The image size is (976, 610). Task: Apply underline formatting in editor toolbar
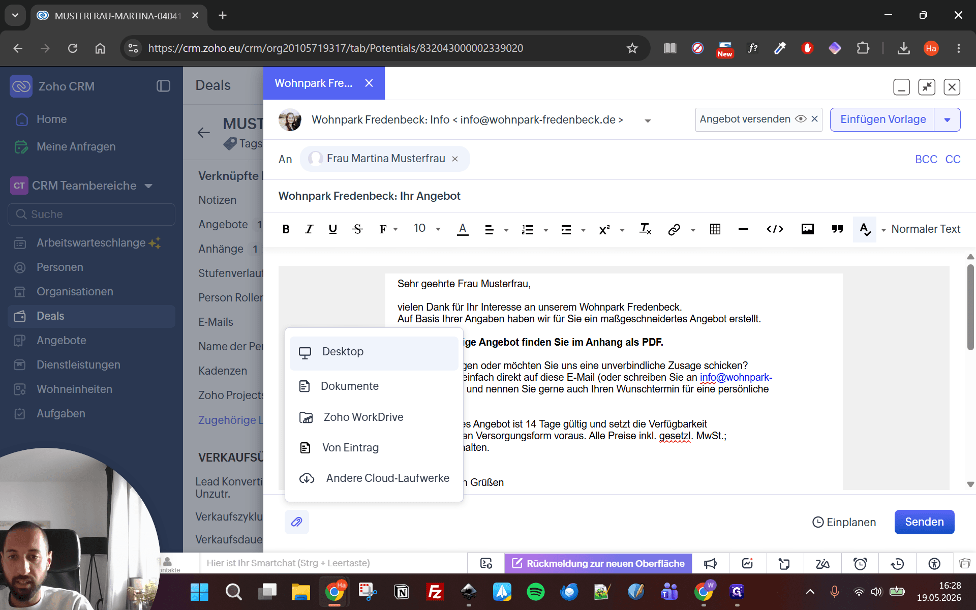333,229
